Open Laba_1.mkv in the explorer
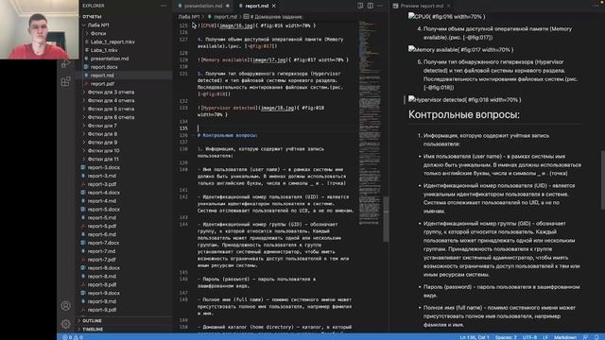 coord(104,50)
